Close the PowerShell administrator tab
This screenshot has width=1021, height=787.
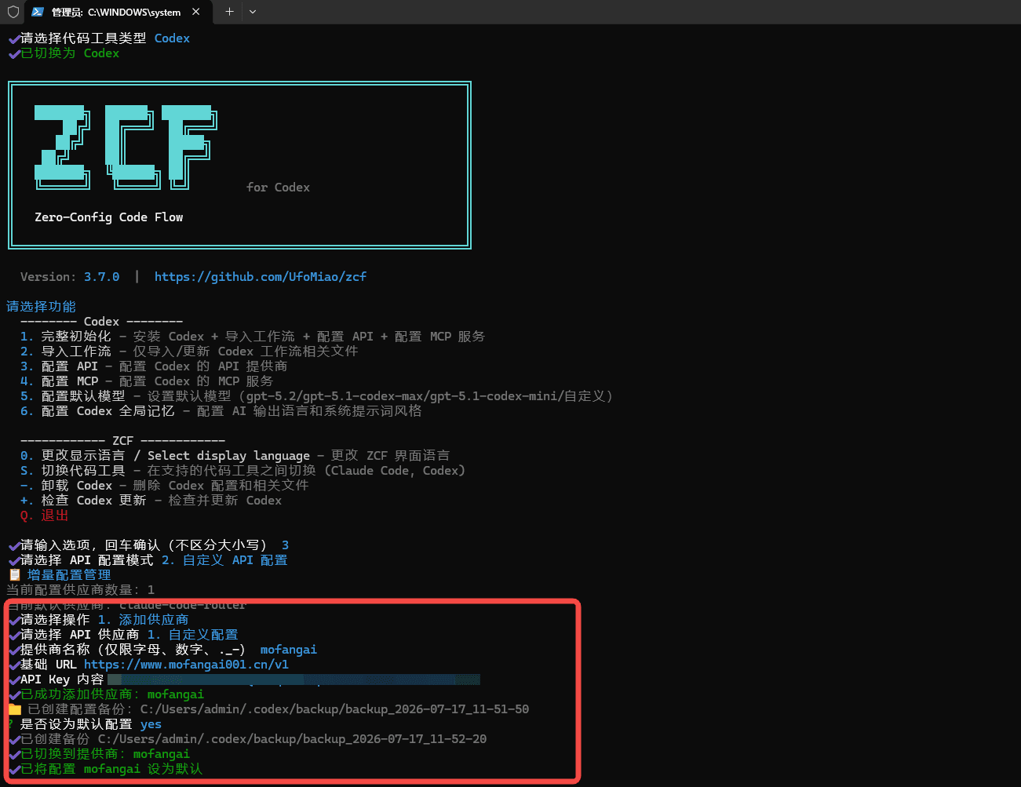195,12
